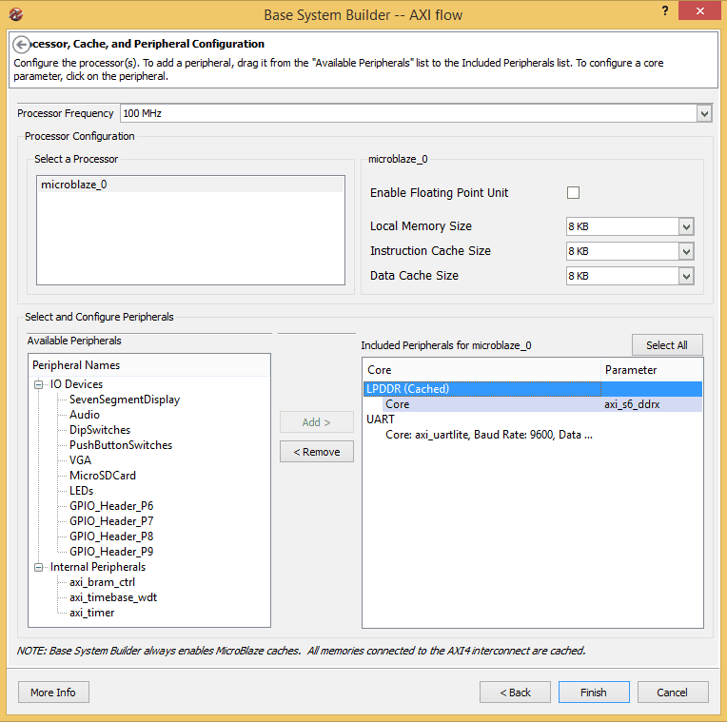The image size is (727, 722).
Task: Open More Info
Action: [x=53, y=693]
